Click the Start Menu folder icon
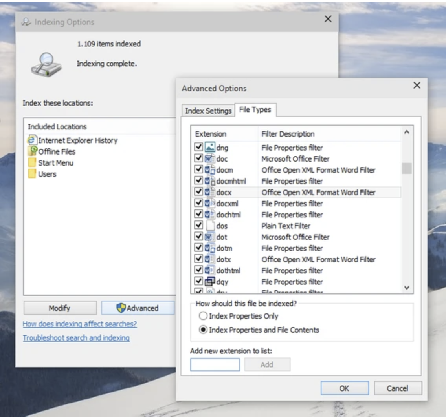The image size is (446, 419). (x=32, y=162)
